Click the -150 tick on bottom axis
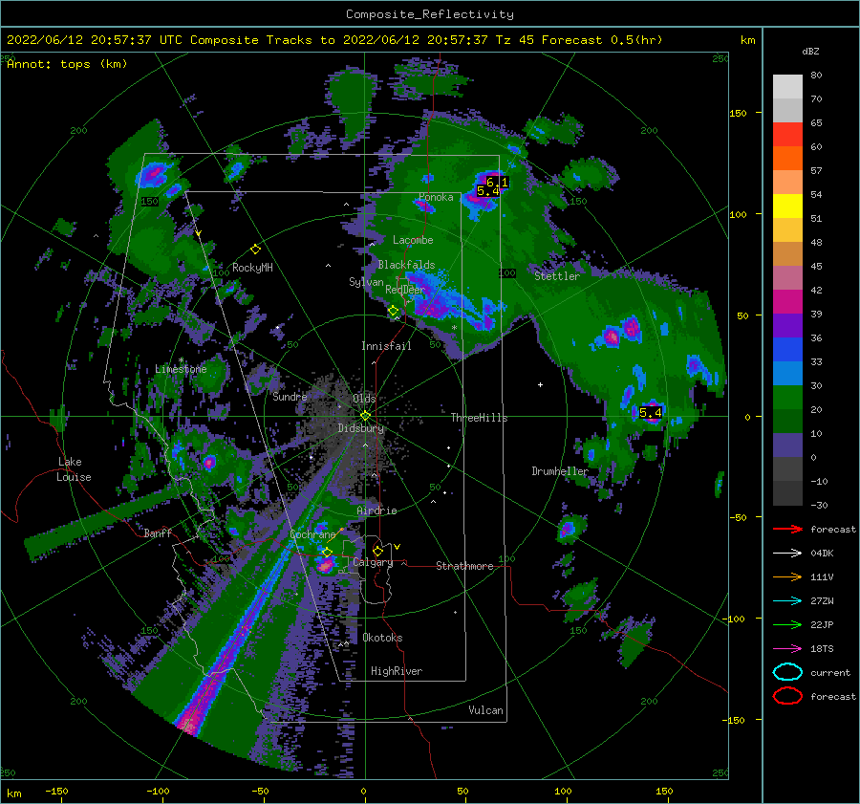Screen dimensions: 860x804 [56, 791]
